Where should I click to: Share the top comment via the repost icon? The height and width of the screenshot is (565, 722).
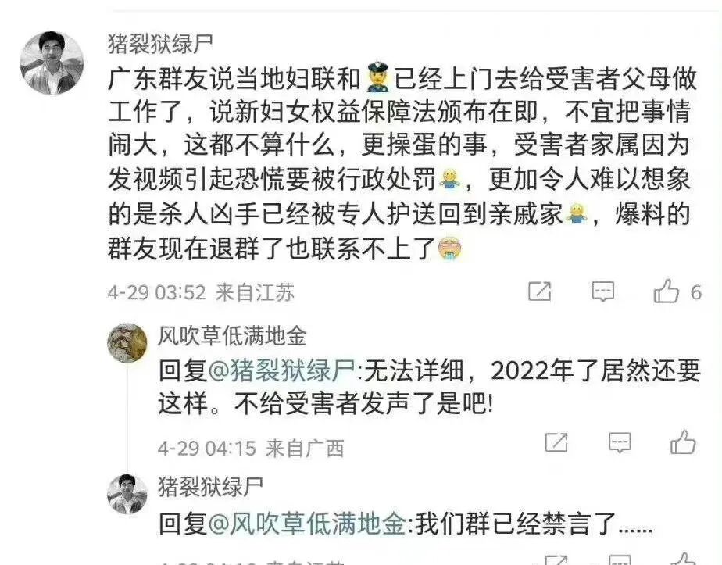539,291
